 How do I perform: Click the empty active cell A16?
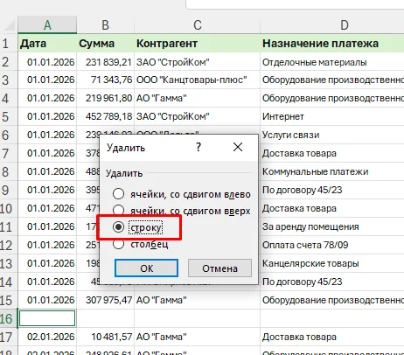pos(47,318)
